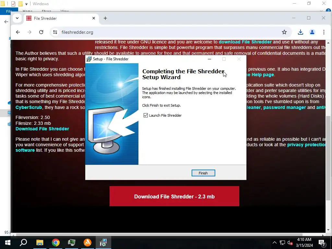
Task: Reload the fileshredder.org page
Action: [x=41, y=32]
